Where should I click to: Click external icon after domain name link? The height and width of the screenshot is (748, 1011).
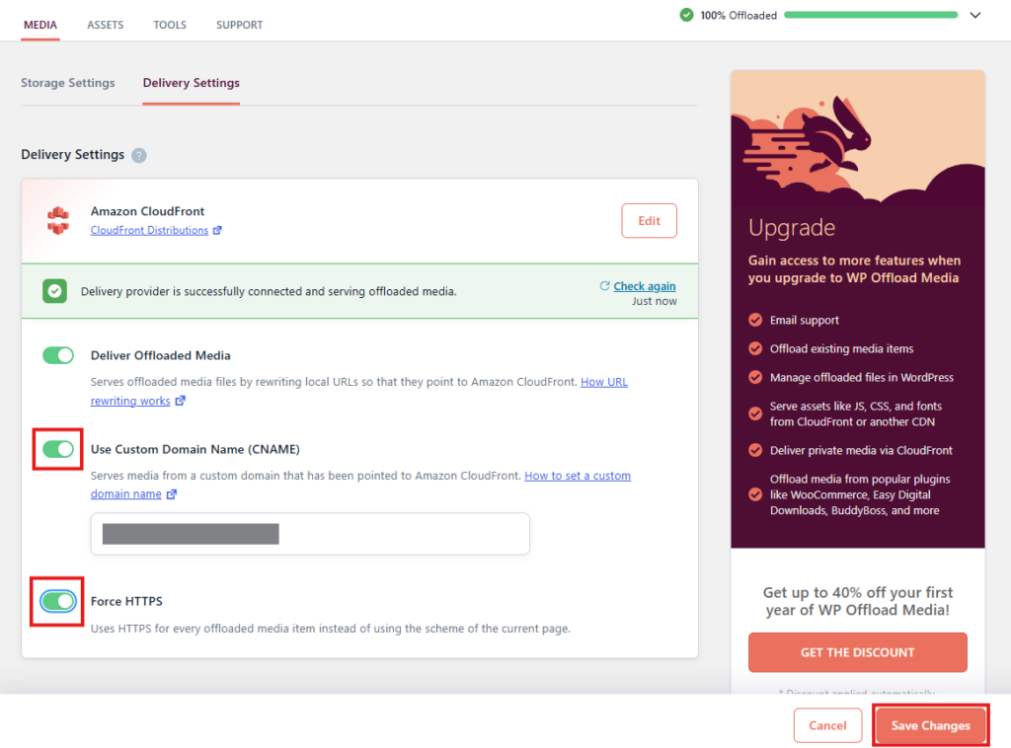[x=172, y=494]
